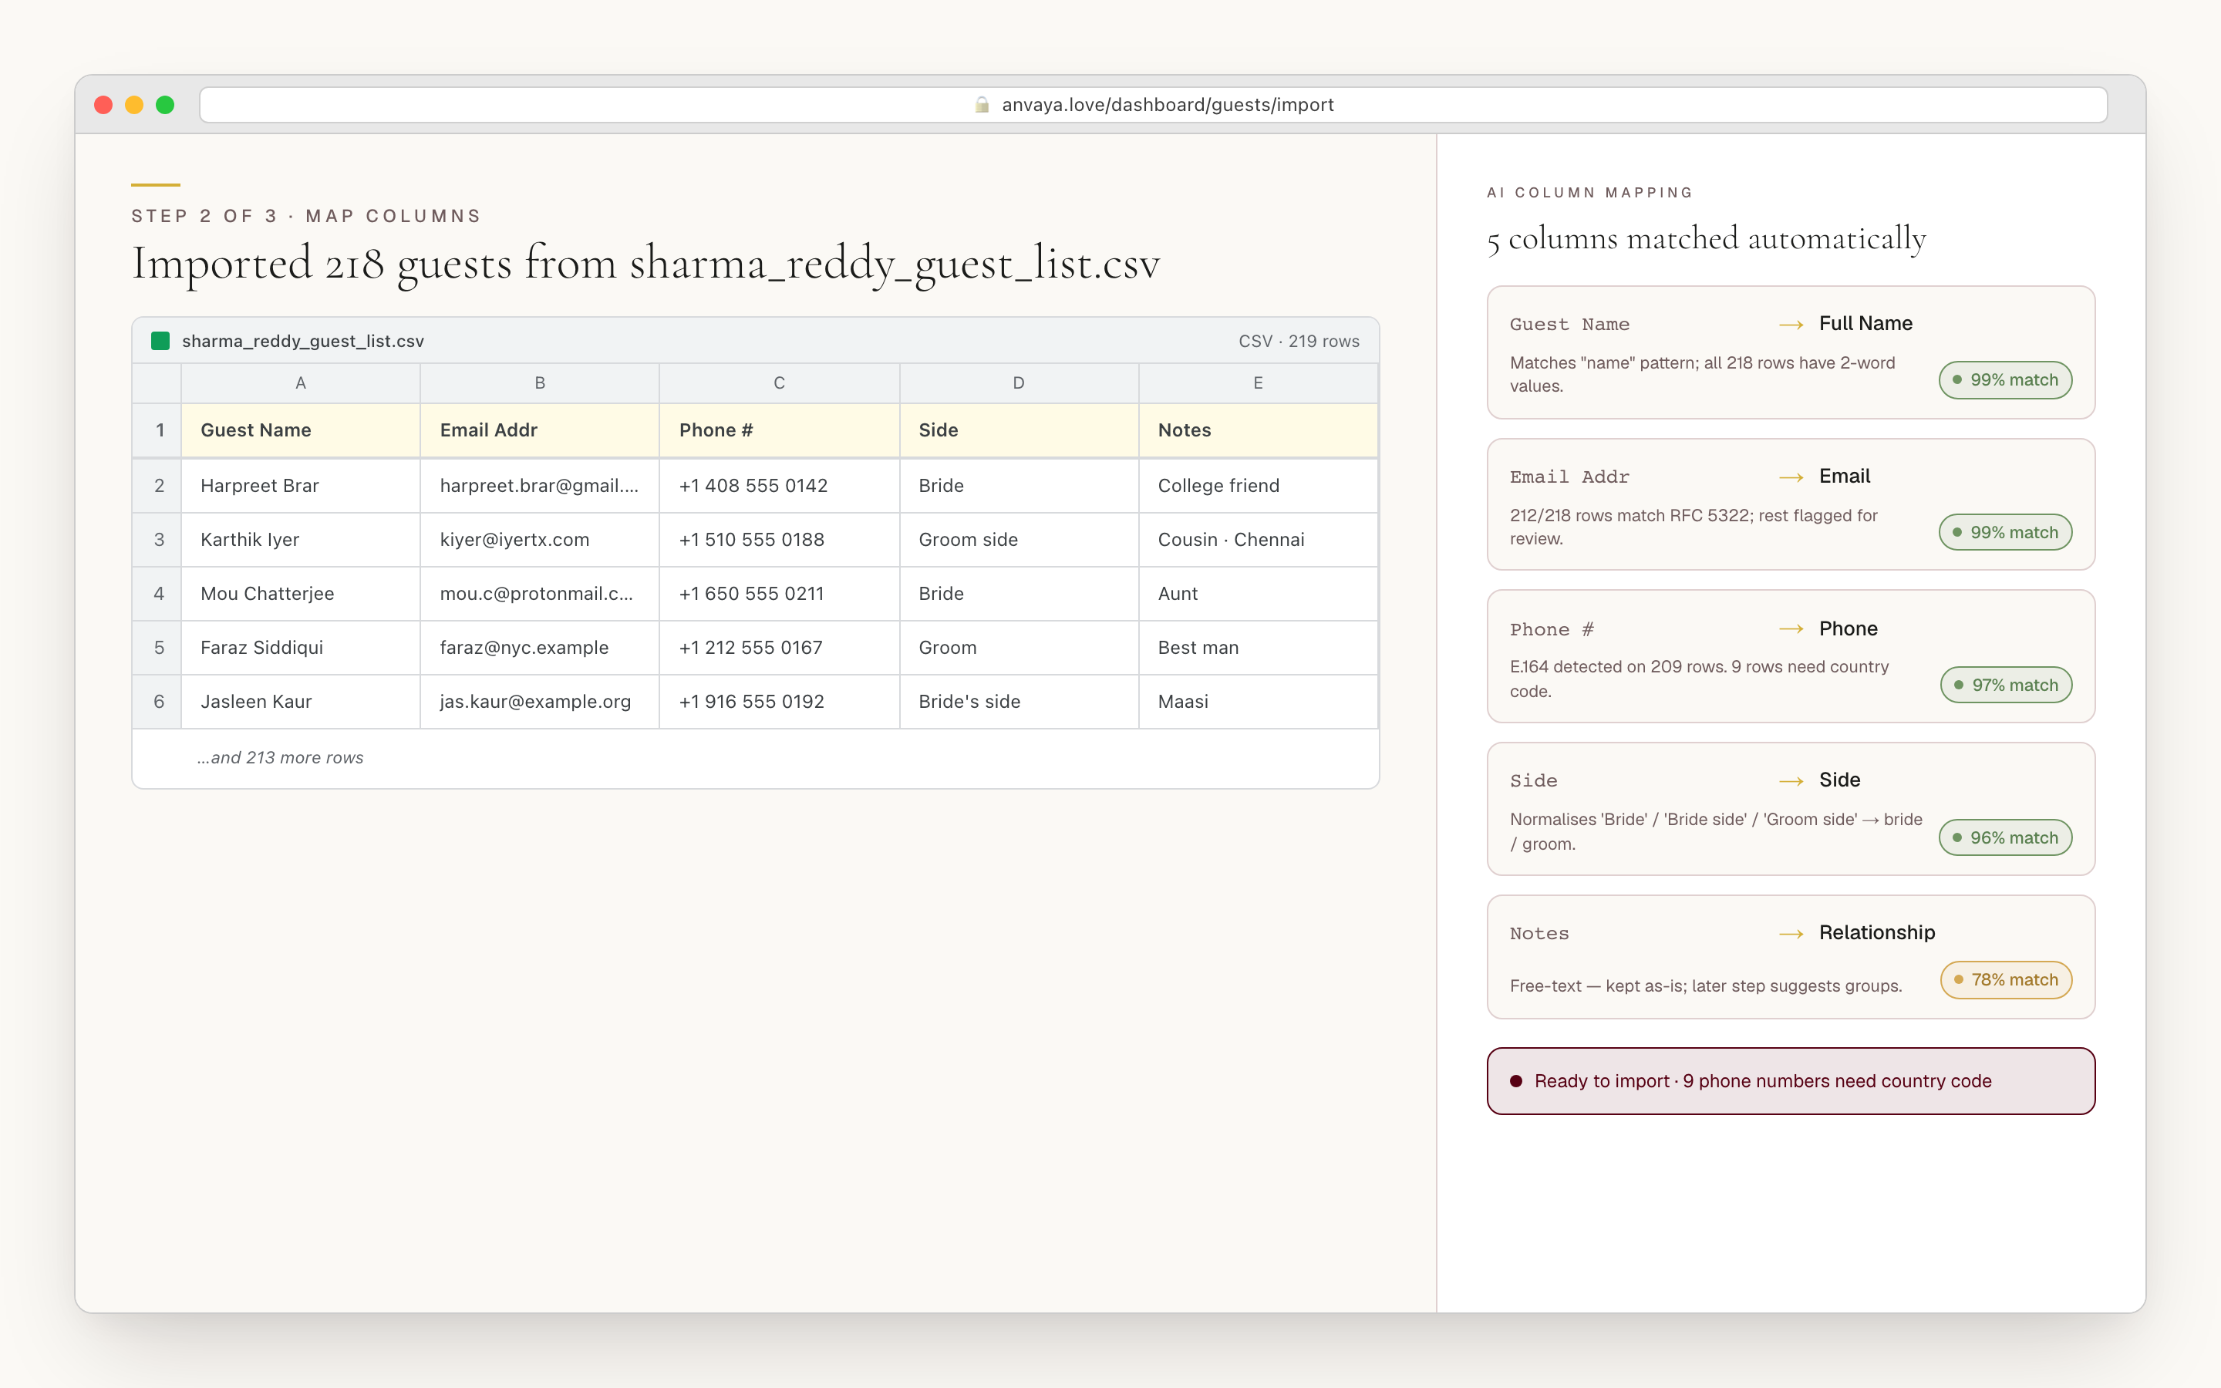Select the 'Harpreet Brar' cell
This screenshot has width=2221, height=1388.
click(x=300, y=486)
